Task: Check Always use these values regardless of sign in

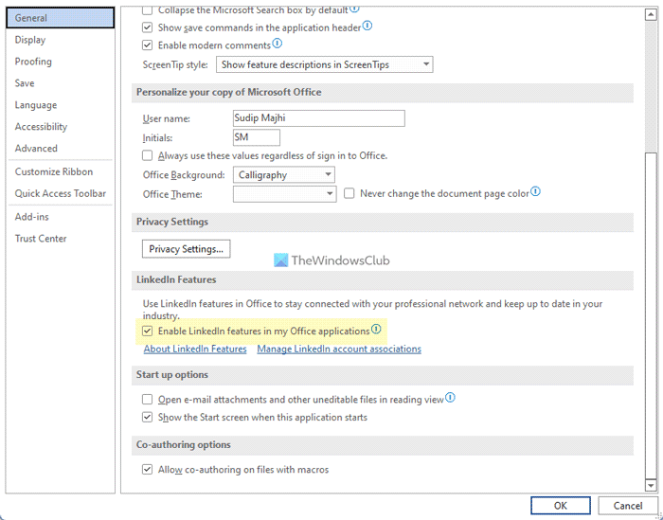Action: 147,155
